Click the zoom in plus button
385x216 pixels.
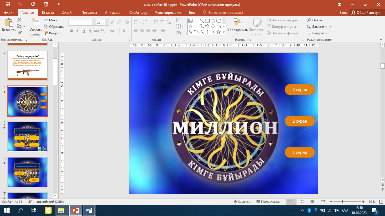pos(363,202)
